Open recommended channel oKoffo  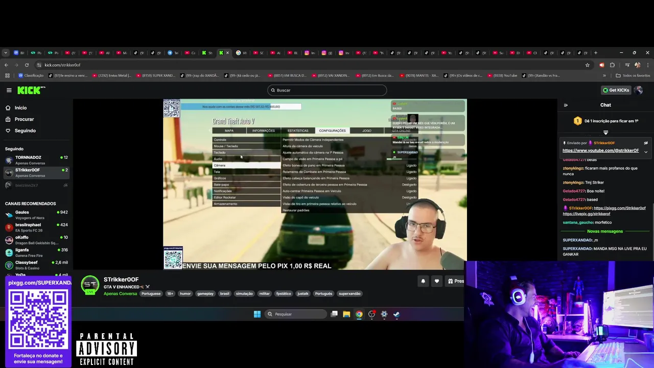click(36, 240)
